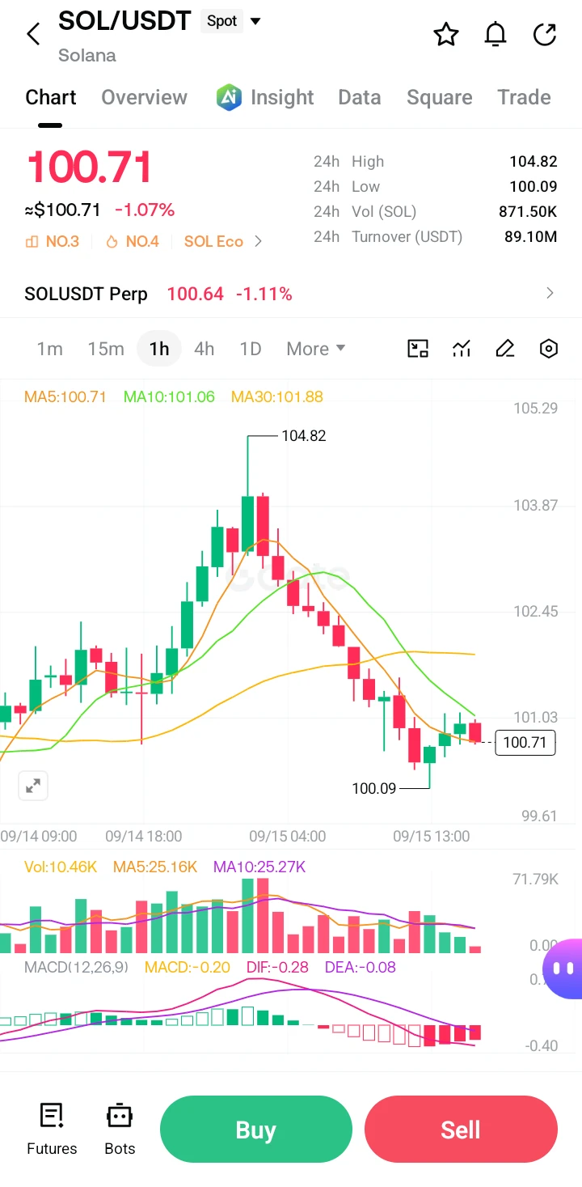Open the Spot market type dropdown

coord(231,21)
